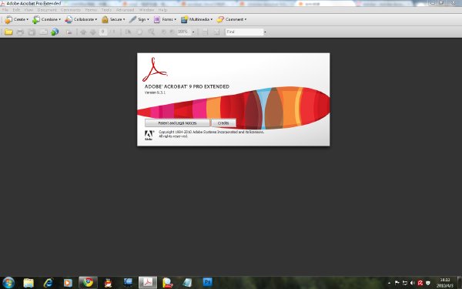Image resolution: width=462 pixels, height=289 pixels.
Task: Open the Find options dropdown arrow
Action: point(265,32)
